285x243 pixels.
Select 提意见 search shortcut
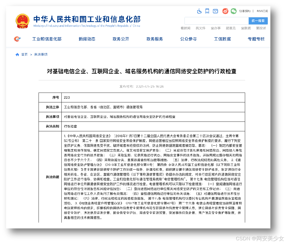coord(231,28)
